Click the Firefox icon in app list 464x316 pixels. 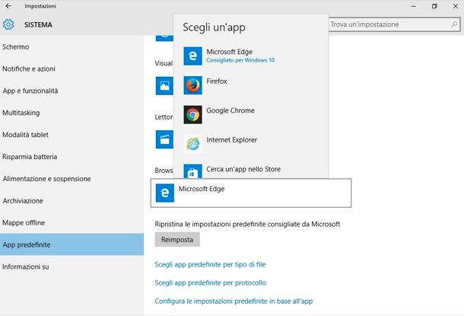pos(192,85)
